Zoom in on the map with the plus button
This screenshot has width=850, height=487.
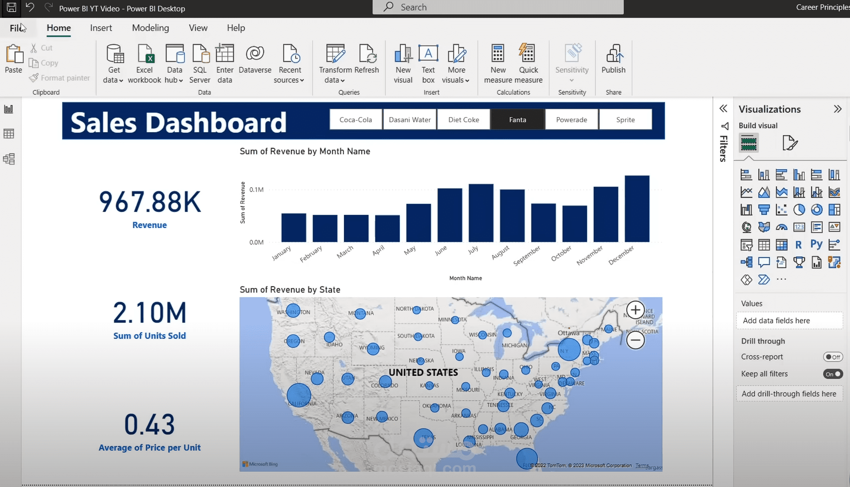coord(635,310)
